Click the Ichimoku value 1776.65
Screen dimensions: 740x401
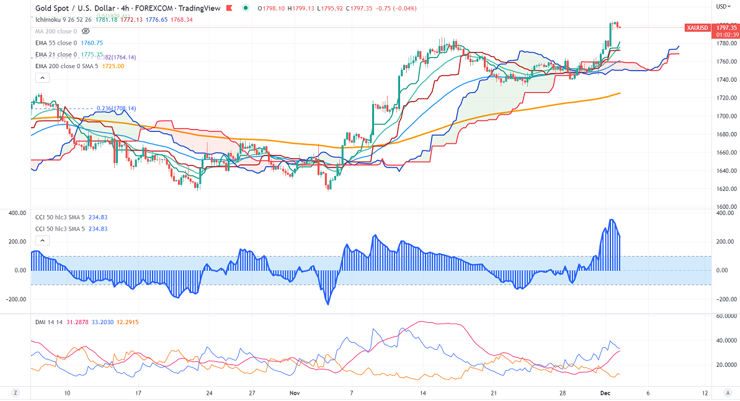pos(156,20)
